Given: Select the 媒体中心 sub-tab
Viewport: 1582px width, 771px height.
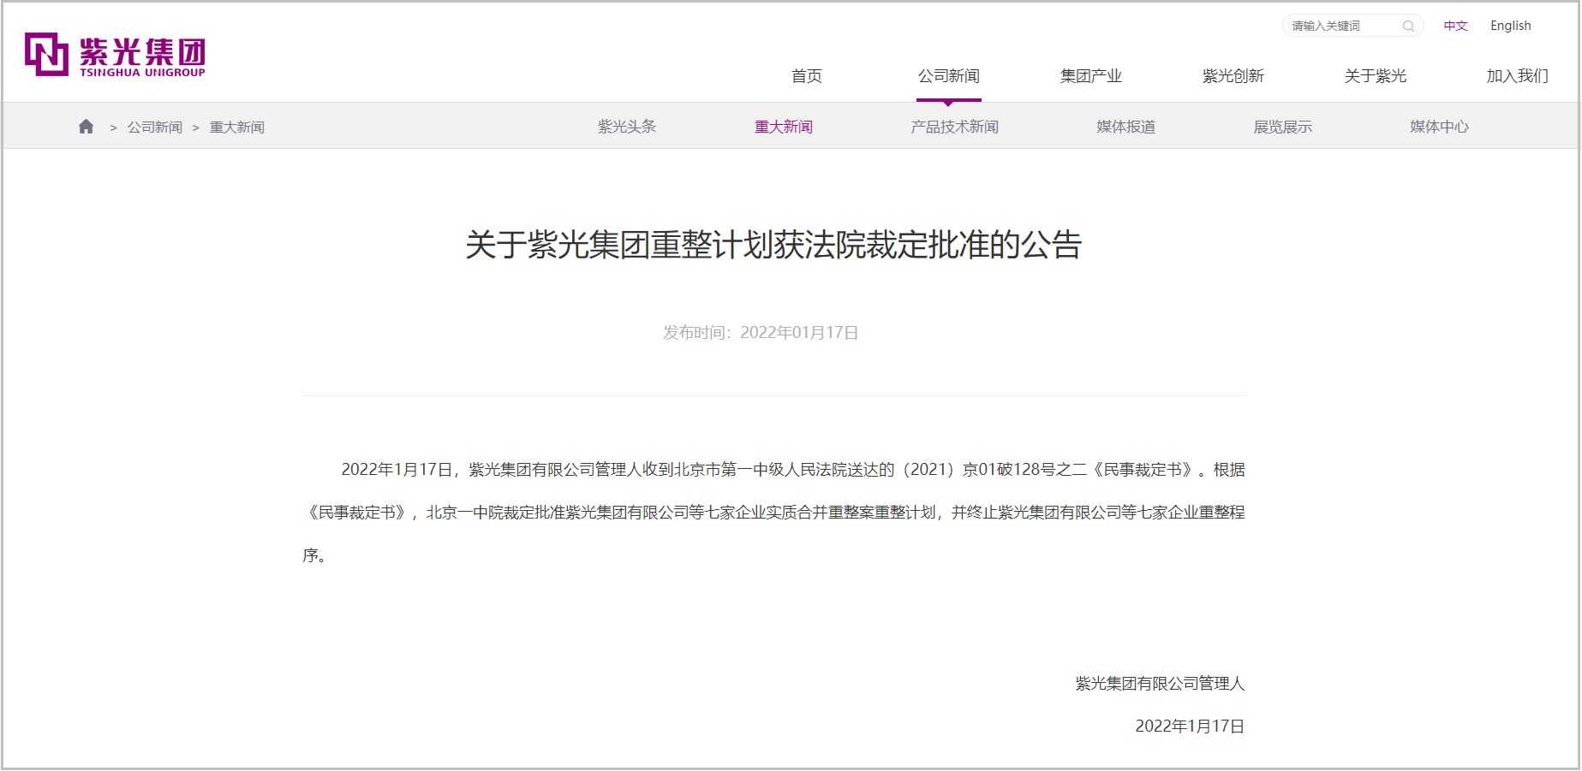Looking at the screenshot, I should point(1440,127).
